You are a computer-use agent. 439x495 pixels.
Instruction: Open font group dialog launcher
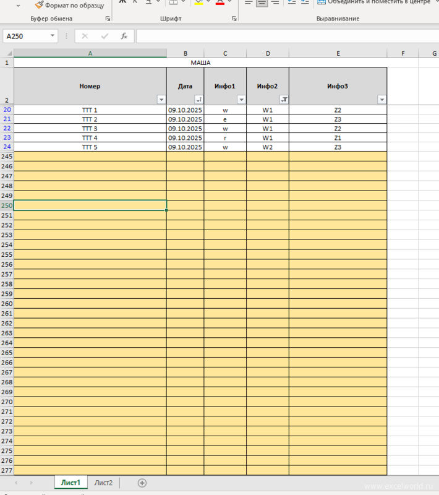pos(234,19)
